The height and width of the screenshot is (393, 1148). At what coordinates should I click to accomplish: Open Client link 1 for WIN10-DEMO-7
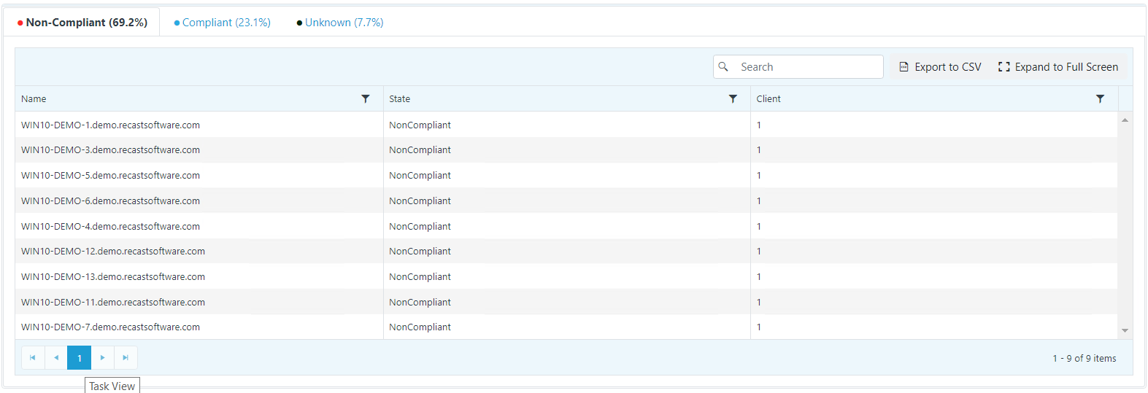[759, 327]
